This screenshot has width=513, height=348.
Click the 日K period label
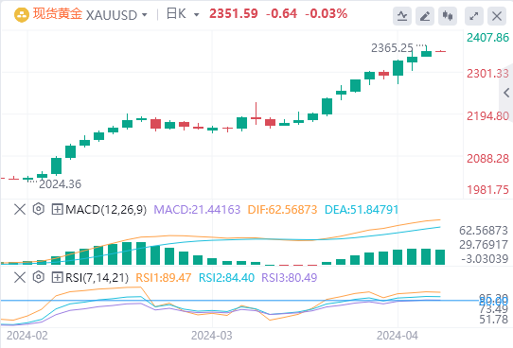point(176,14)
